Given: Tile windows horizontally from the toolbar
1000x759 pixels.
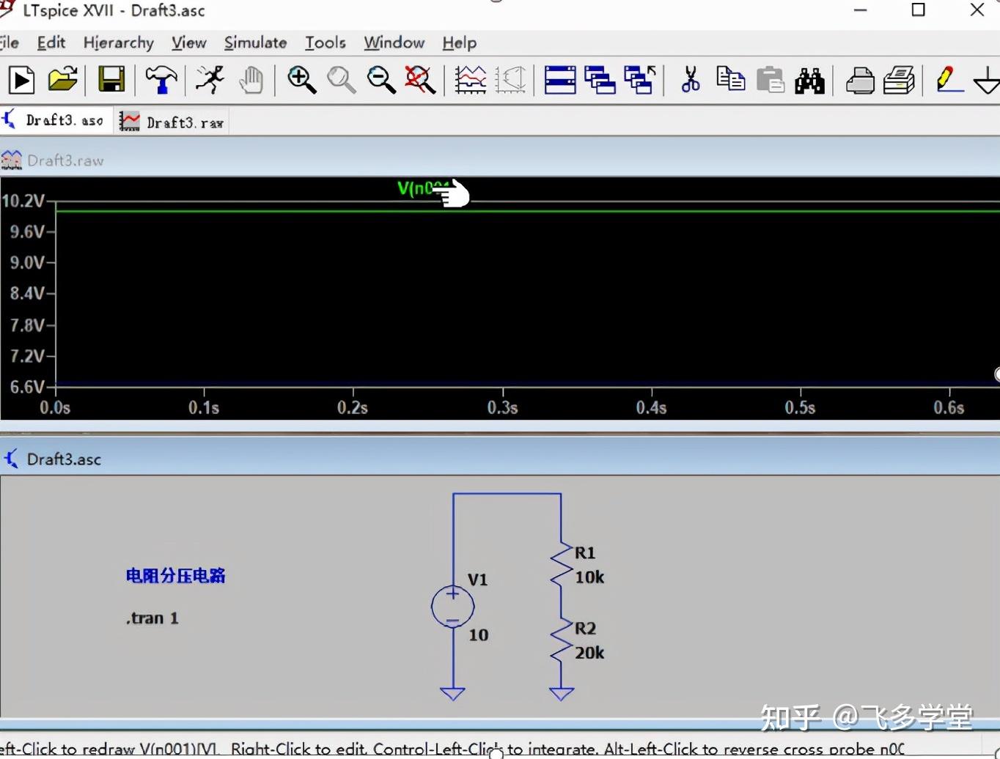Looking at the screenshot, I should point(559,80).
